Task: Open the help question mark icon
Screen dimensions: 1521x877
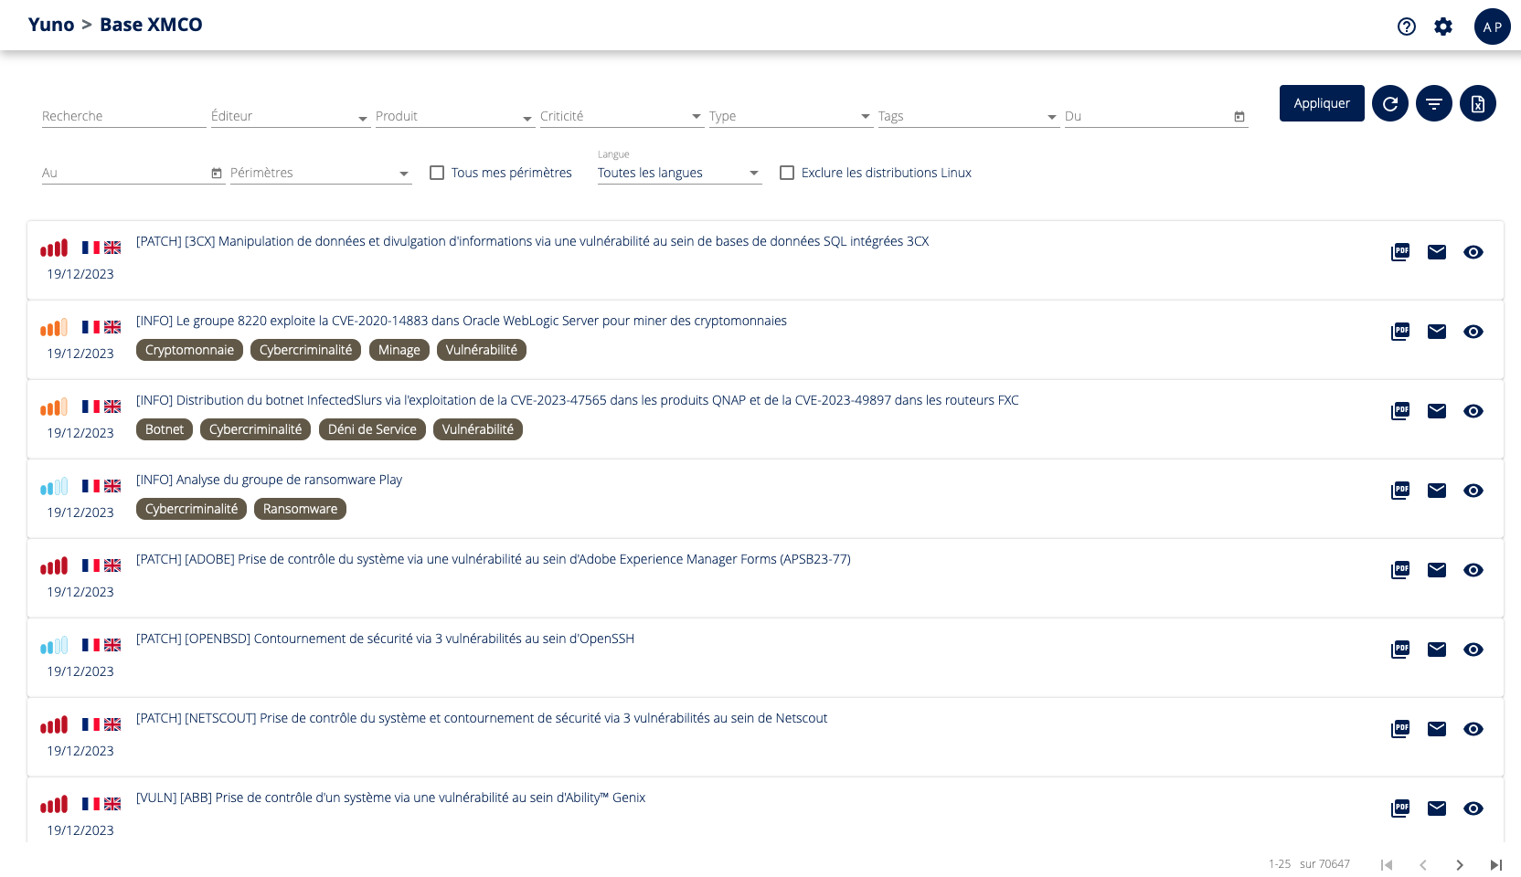Action: [1406, 26]
